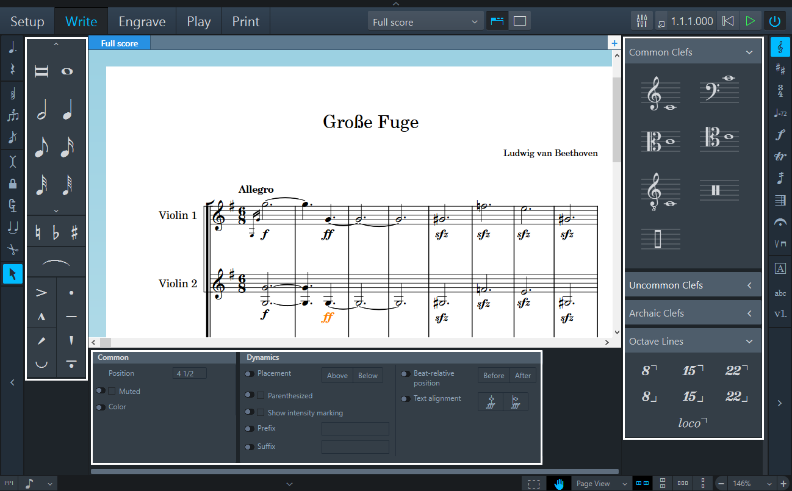Select the quarter note duration
The width and height of the screenshot is (792, 491).
click(x=67, y=110)
